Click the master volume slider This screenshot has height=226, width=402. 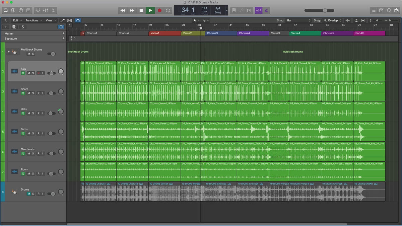click(x=325, y=10)
